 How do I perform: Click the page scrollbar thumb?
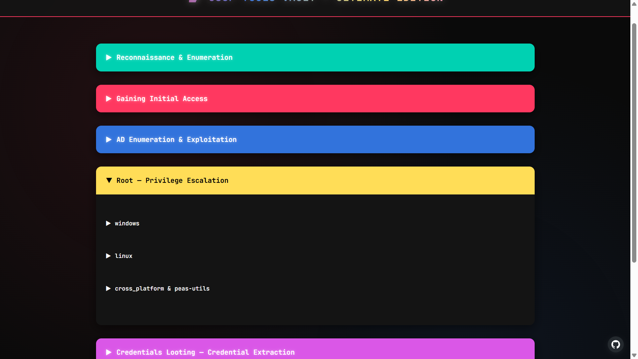[634, 143]
